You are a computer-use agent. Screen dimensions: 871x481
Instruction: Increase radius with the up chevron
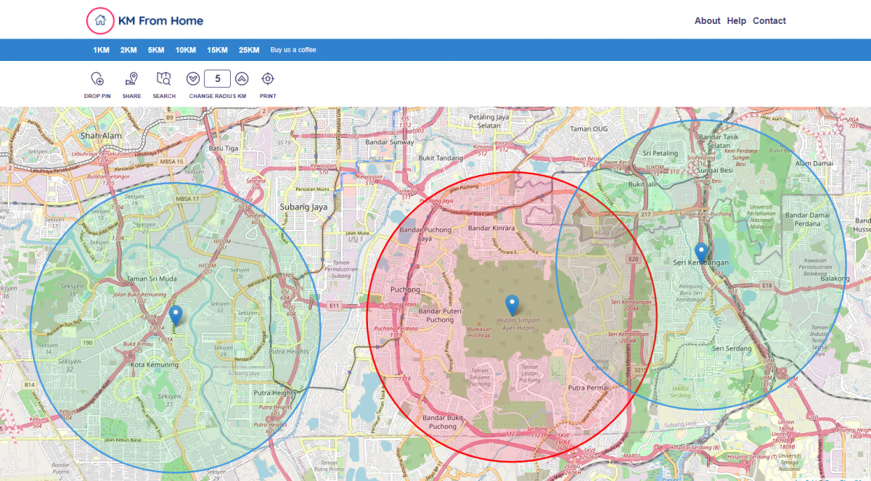click(242, 79)
